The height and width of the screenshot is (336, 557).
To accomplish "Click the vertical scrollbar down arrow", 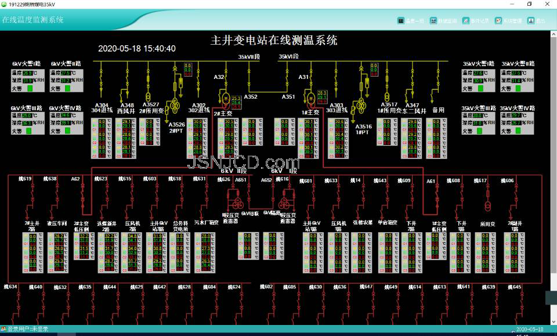I will [554, 322].
